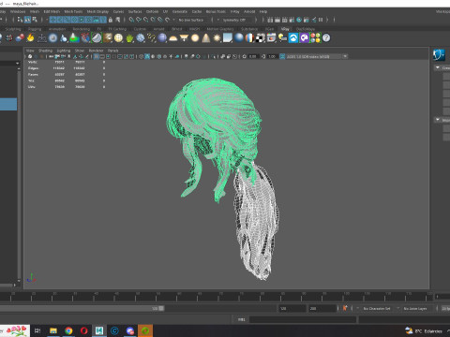
Task: Click the green flask fluid shelf icon
Action: point(74,38)
